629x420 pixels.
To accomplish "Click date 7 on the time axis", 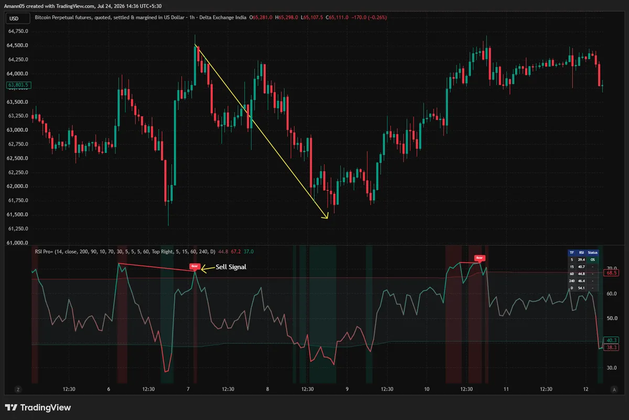I will [x=188, y=389].
